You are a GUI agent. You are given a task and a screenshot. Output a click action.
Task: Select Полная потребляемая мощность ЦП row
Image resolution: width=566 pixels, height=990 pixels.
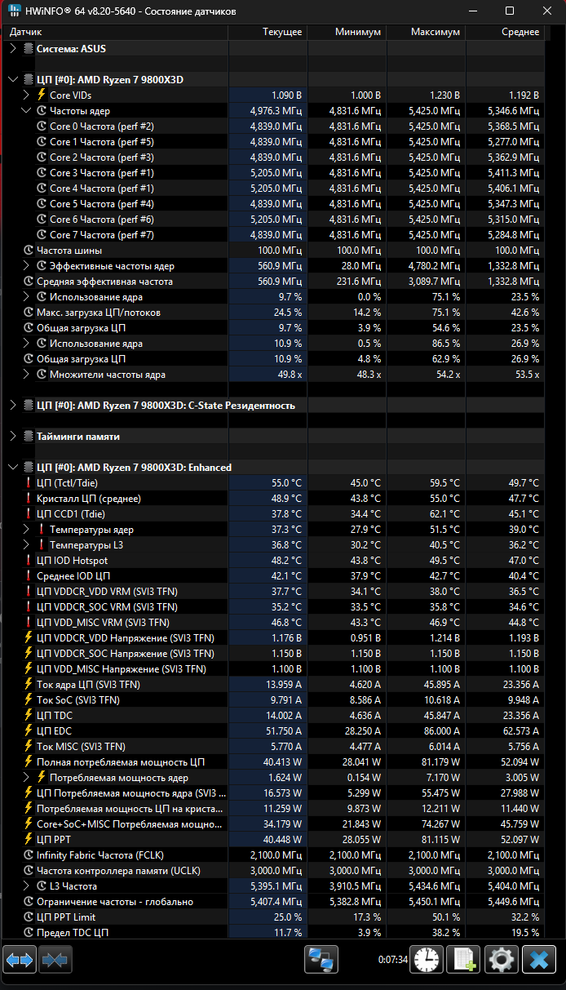[x=272, y=762]
